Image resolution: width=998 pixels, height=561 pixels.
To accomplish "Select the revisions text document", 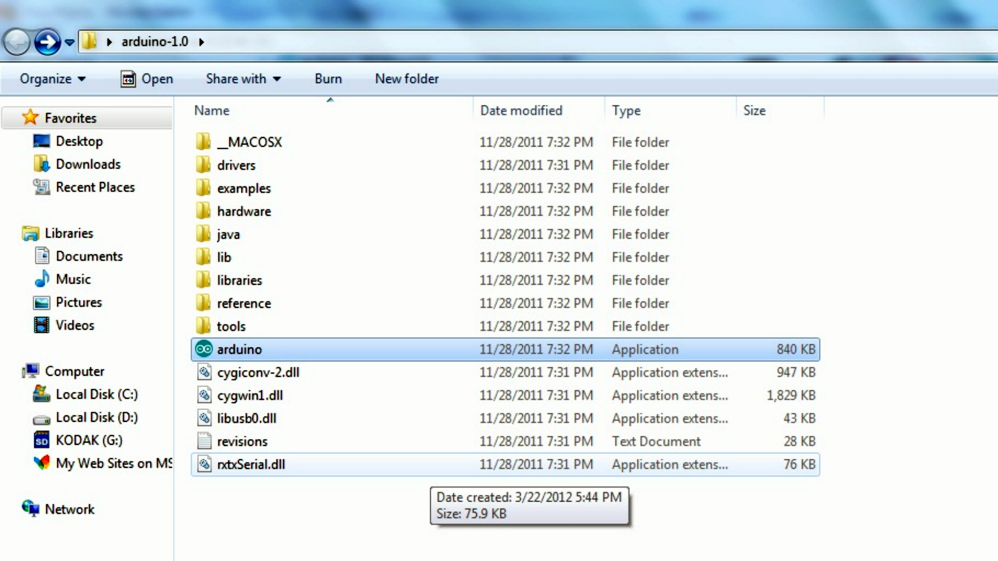I will tap(505, 441).
